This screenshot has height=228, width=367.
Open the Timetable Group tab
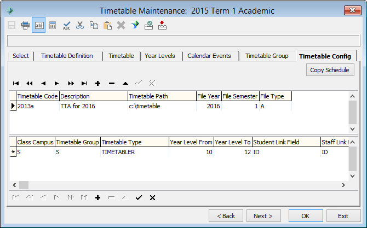pyautogui.click(x=267, y=56)
